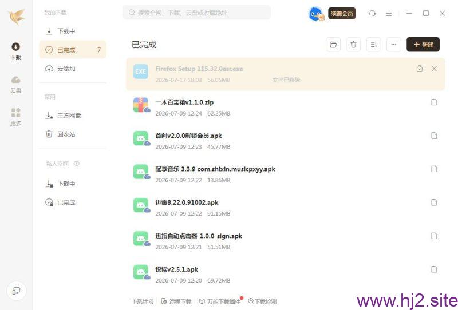This screenshot has height=310, width=458.
Task: Select 配享音乐 3.3.9 com.shixin.musicpxyy.apk name
Action: pos(215,169)
